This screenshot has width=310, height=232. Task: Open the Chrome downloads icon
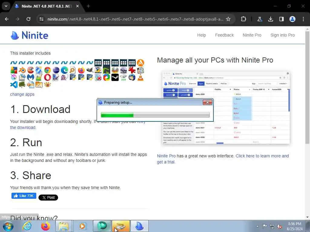(271, 19)
